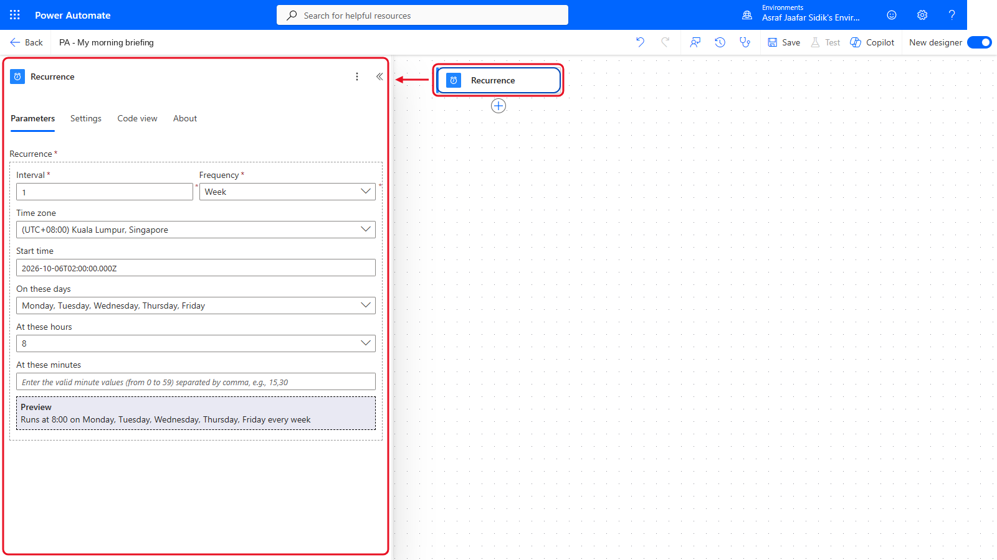The width and height of the screenshot is (997, 560).
Task: Click the Start time input field
Action: tap(196, 268)
